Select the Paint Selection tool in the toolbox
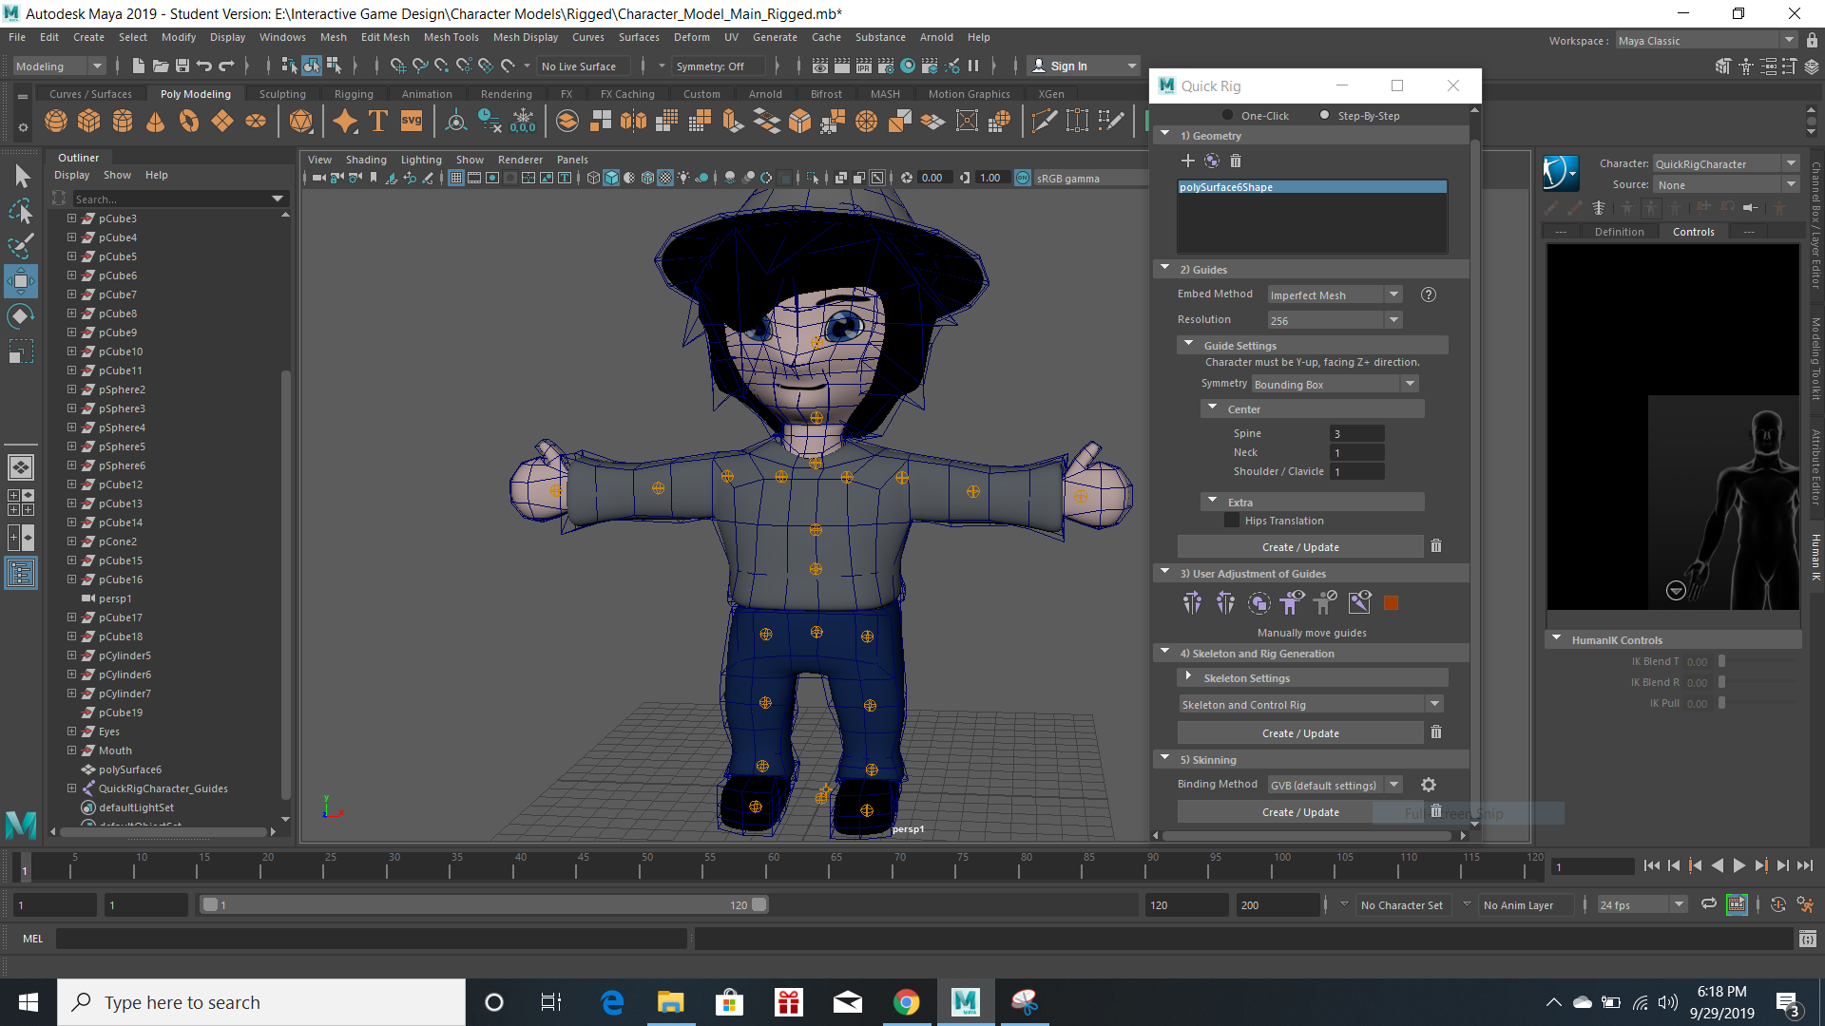The image size is (1825, 1026). point(21,246)
